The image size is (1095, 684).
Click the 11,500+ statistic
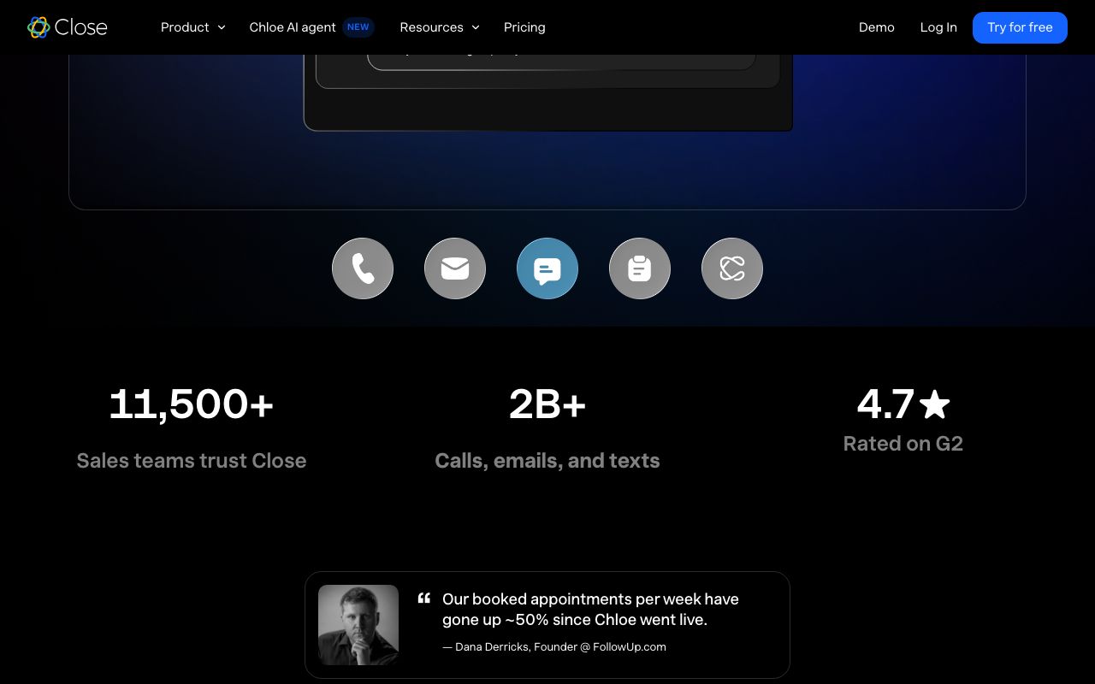(x=192, y=404)
